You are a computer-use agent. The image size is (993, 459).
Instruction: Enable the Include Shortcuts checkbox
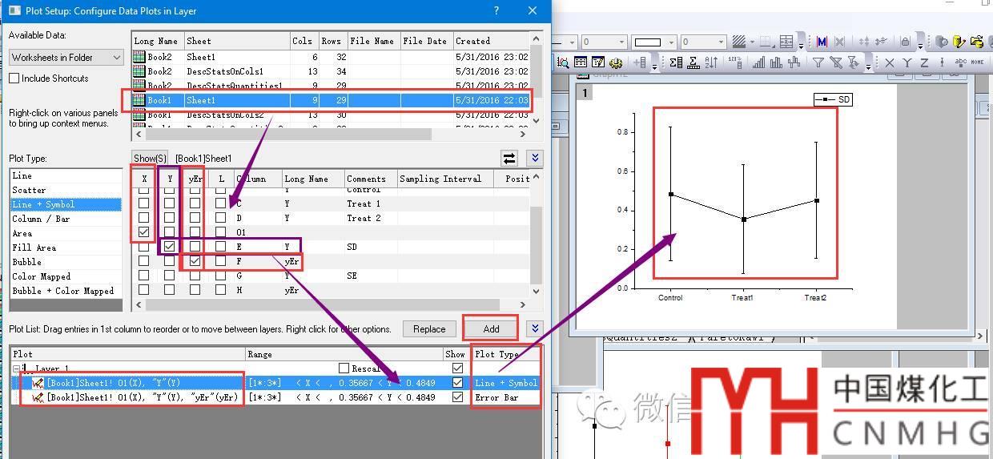pos(14,79)
